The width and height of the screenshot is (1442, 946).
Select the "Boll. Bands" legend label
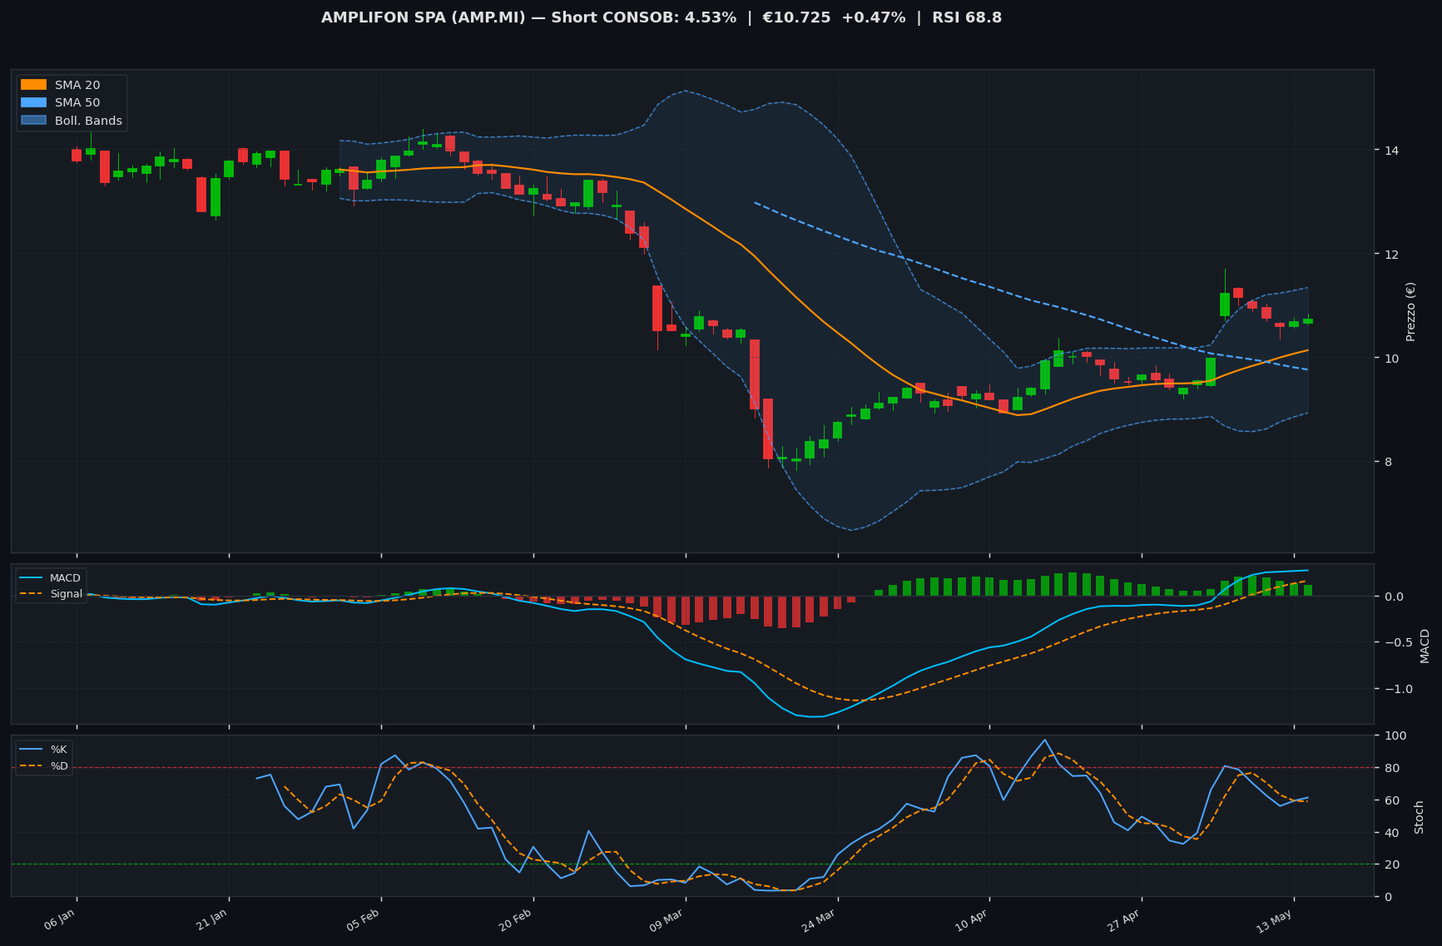[88, 121]
